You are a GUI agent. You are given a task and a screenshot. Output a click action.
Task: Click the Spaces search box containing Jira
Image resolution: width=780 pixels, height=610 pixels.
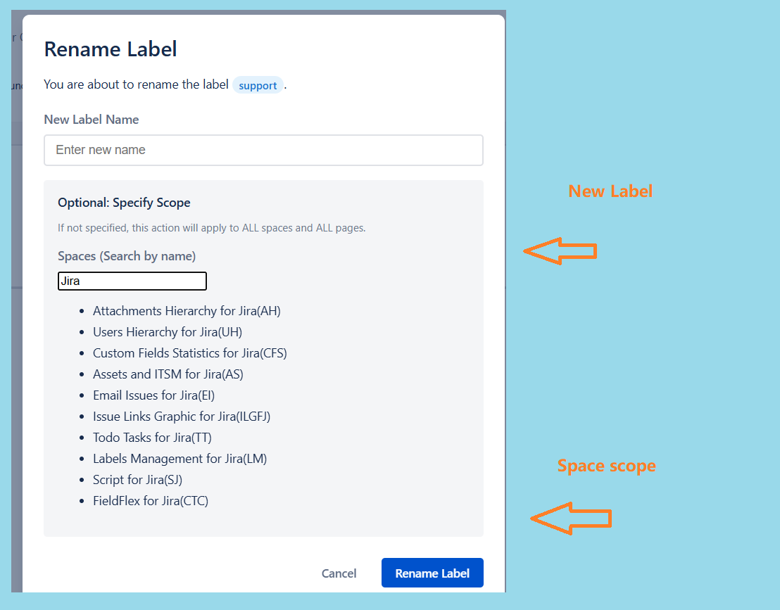[132, 281]
